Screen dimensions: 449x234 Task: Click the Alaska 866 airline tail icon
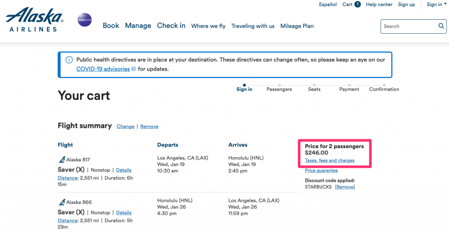point(61,202)
